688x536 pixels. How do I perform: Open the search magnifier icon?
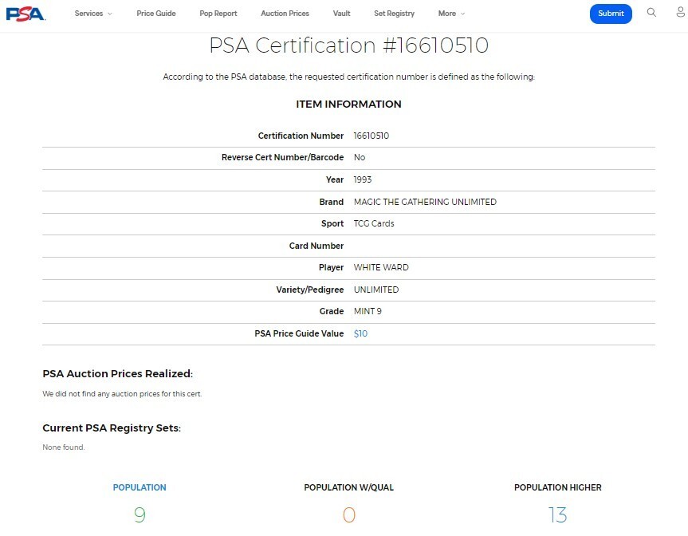point(651,12)
